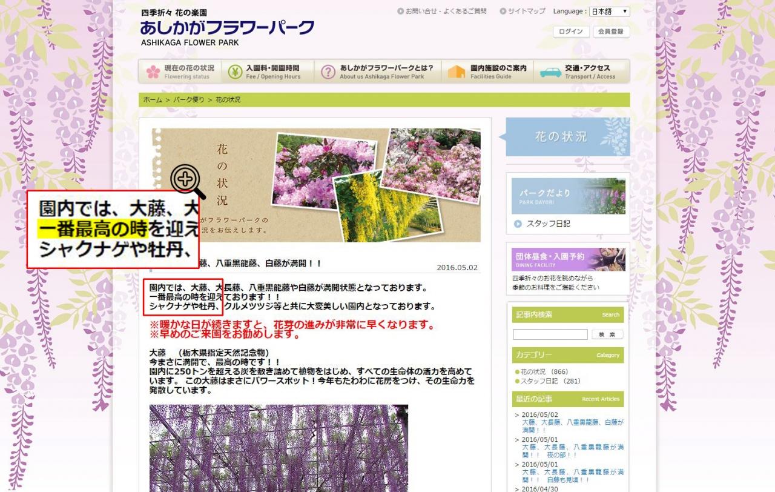Go to ホーム in the breadcrumb

(153, 99)
